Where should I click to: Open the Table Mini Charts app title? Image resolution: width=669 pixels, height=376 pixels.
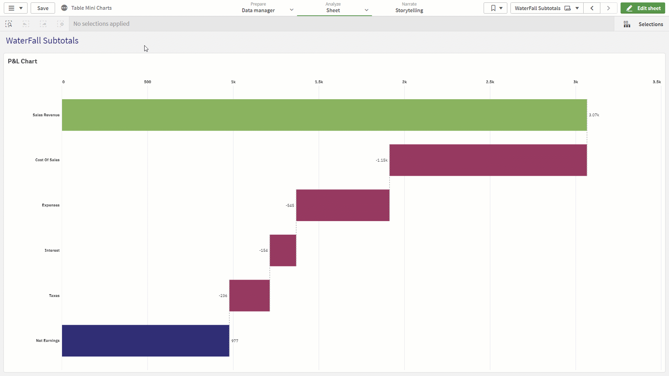[91, 8]
